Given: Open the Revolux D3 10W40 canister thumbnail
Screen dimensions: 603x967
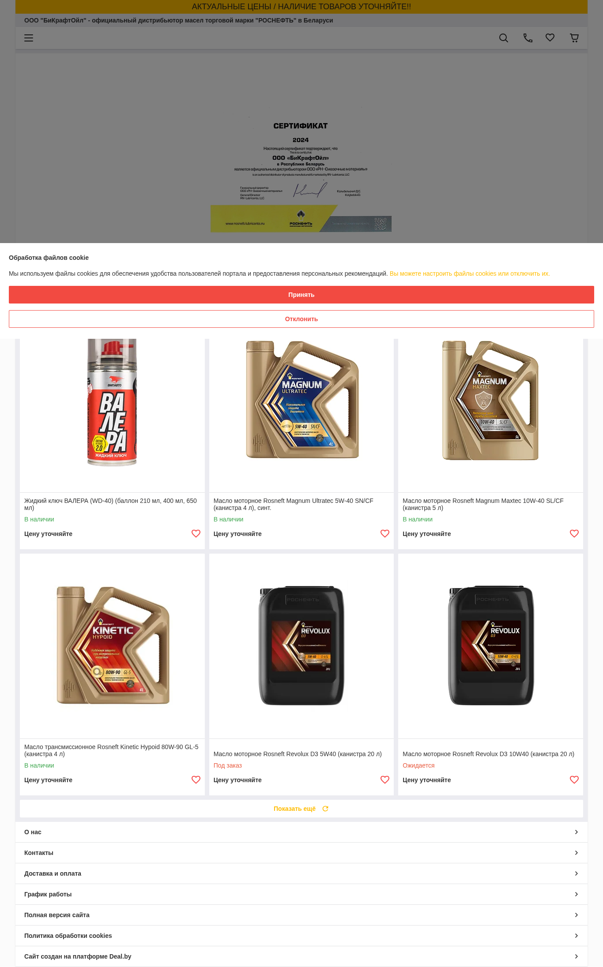Looking at the screenshot, I should pos(490,646).
